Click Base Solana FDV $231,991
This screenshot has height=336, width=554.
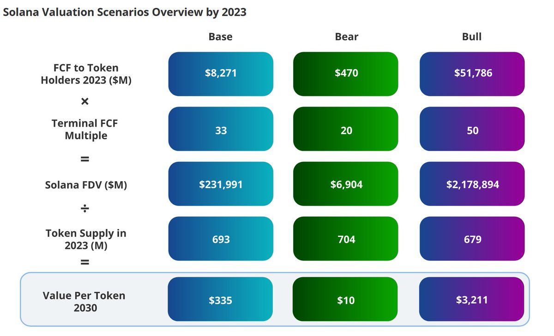click(221, 184)
